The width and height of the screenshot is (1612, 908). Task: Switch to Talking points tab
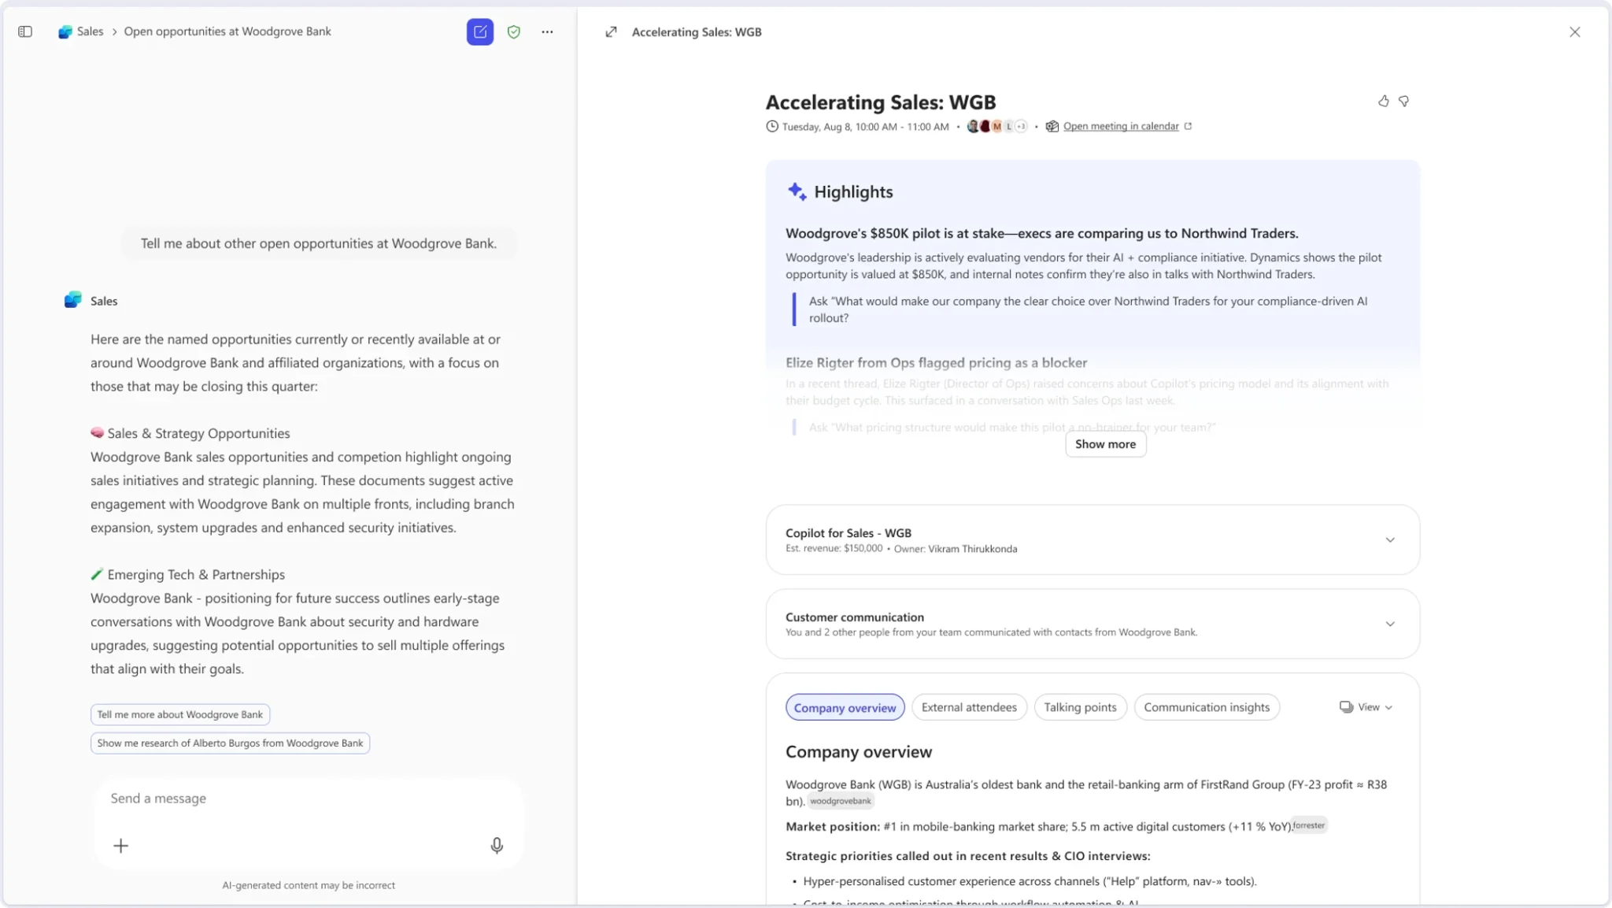click(1080, 707)
